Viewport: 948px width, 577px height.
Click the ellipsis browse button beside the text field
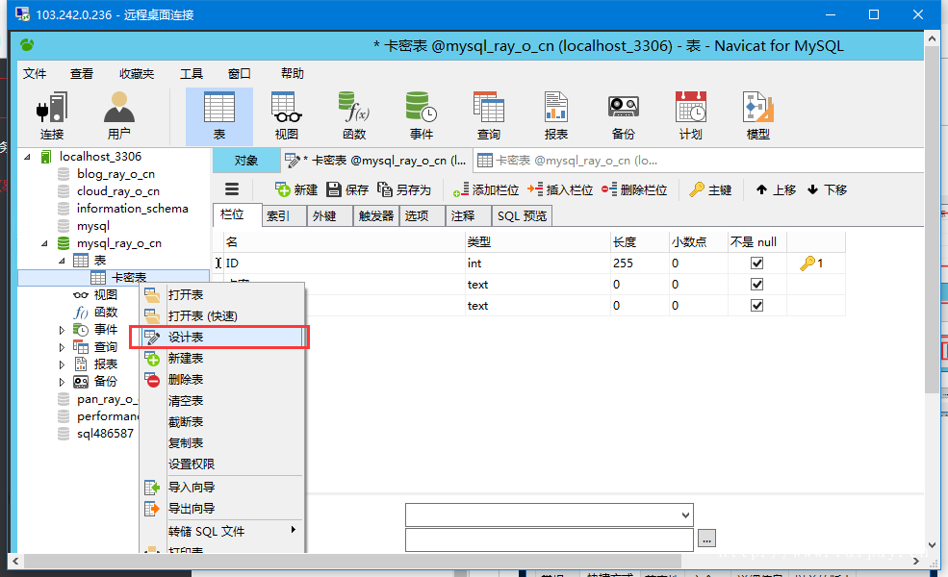(x=707, y=539)
